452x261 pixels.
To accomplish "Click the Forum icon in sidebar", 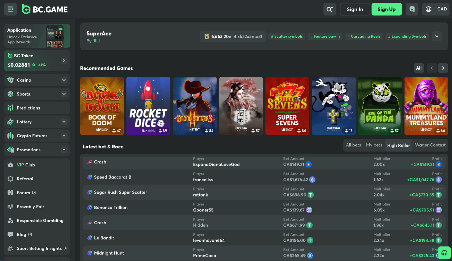I will click(10, 193).
